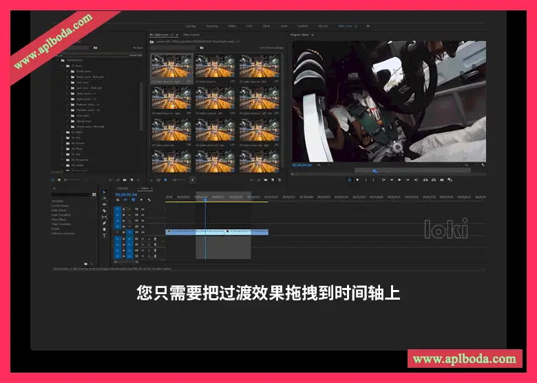Toggle the eye visibility for top video track
The height and width of the screenshot is (383, 537).
[143, 209]
